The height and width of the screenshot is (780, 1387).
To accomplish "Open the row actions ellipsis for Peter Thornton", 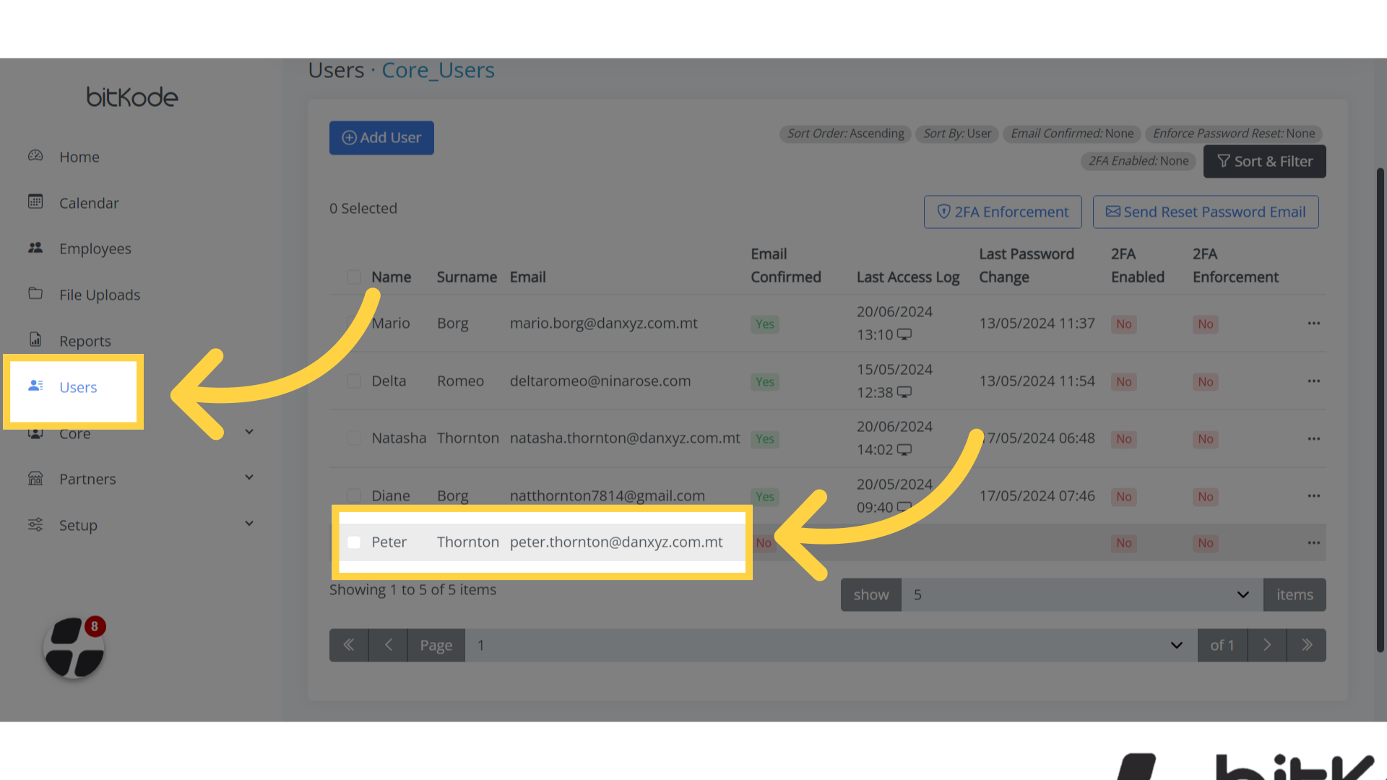I will pyautogui.click(x=1314, y=542).
